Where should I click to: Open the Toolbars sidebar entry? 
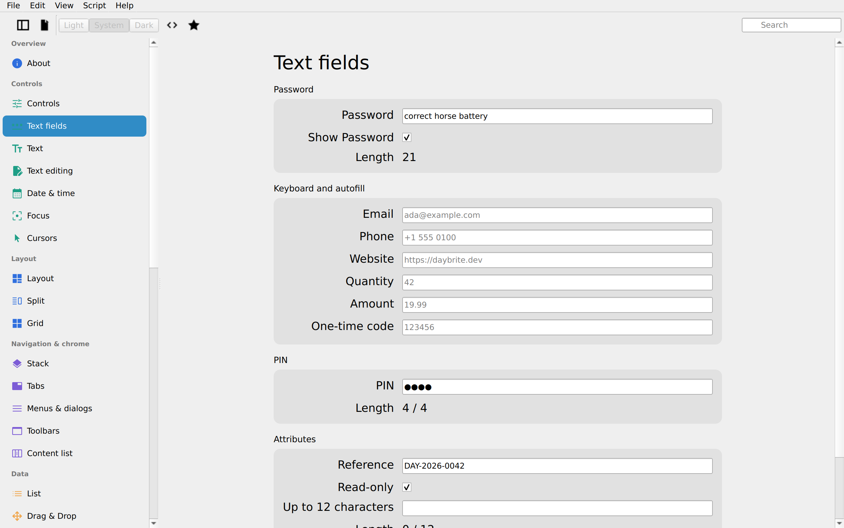[74, 431]
